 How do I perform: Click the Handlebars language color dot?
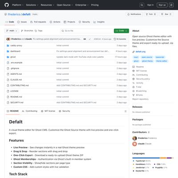coord(133,164)
